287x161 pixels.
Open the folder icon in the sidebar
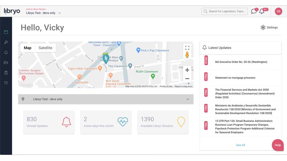pos(6,62)
